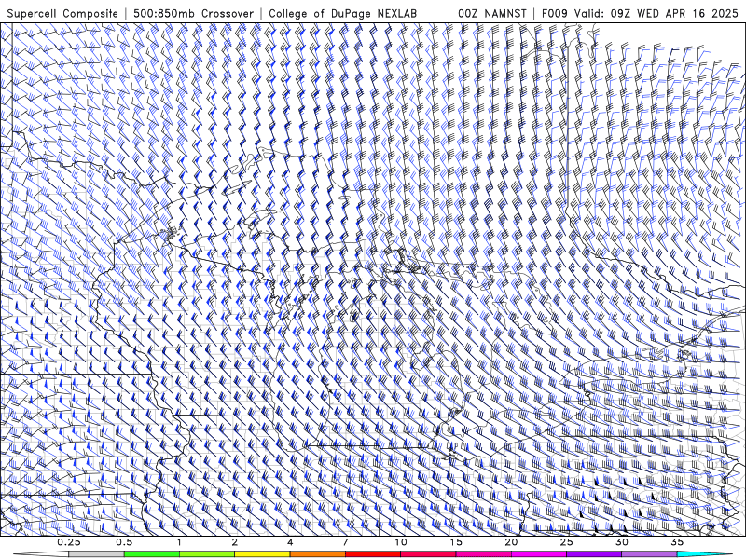Click the legend value 25

[x=567, y=542]
